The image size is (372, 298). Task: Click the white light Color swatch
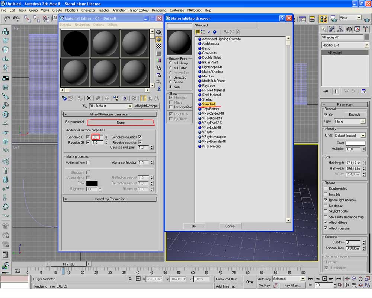click(x=355, y=143)
